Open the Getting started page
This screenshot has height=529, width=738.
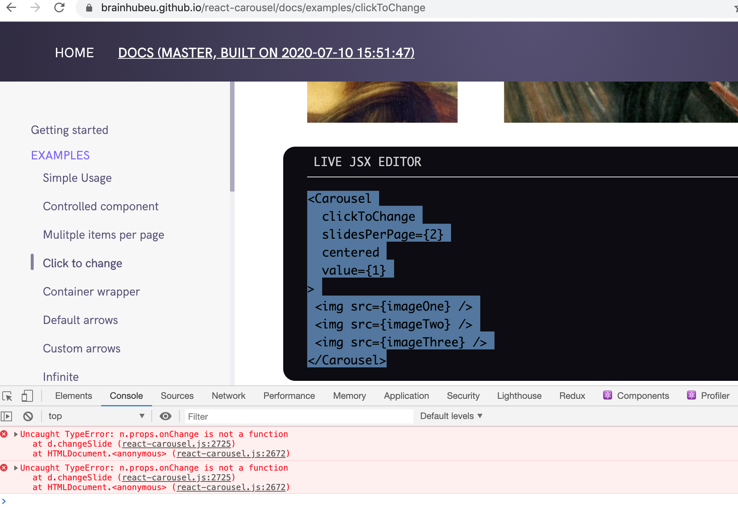pos(69,130)
